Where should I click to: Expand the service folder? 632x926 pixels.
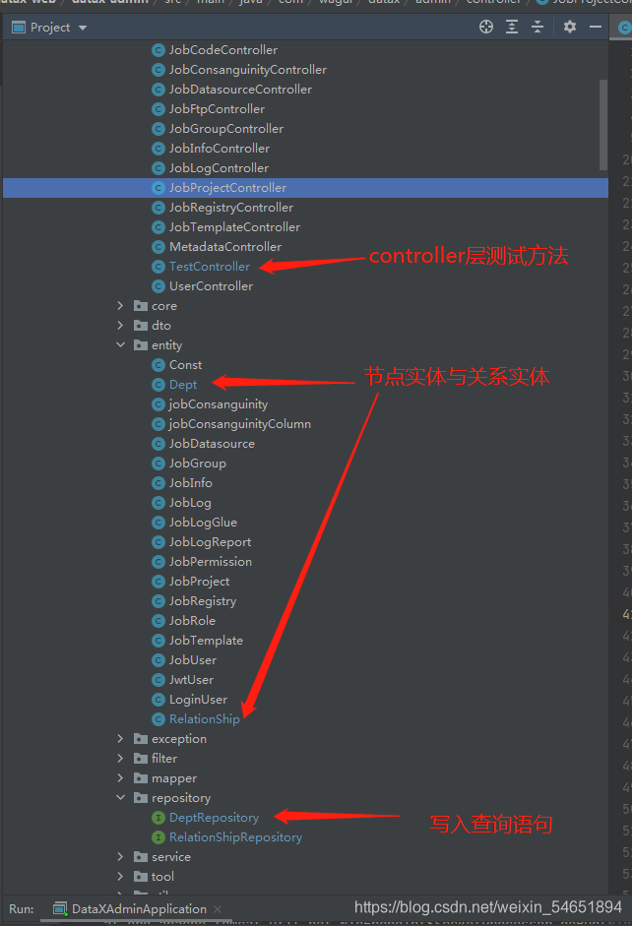pyautogui.click(x=120, y=856)
